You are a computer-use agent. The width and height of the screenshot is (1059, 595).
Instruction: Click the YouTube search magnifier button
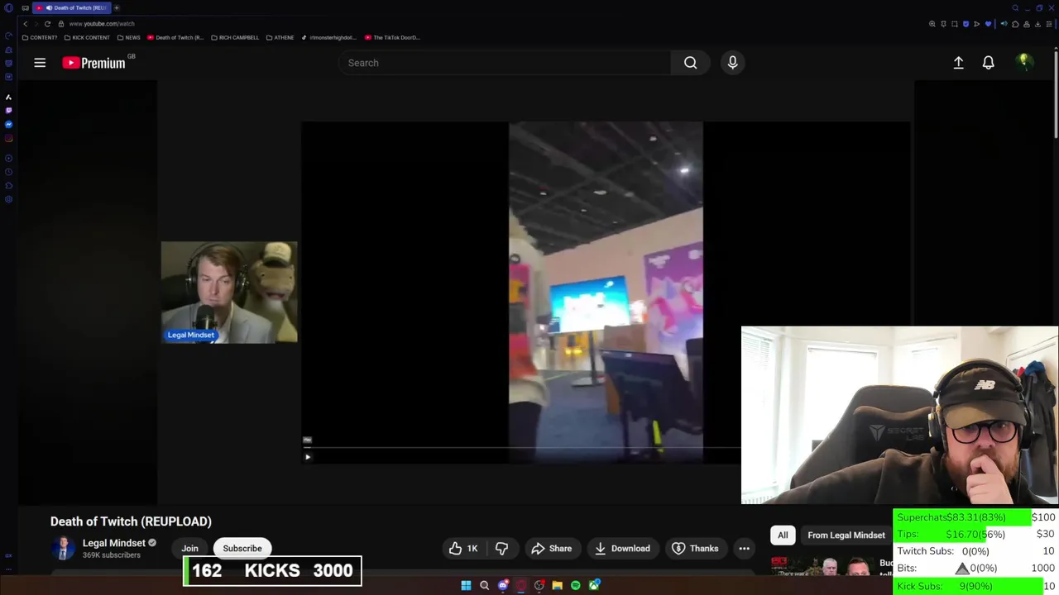[x=690, y=63]
